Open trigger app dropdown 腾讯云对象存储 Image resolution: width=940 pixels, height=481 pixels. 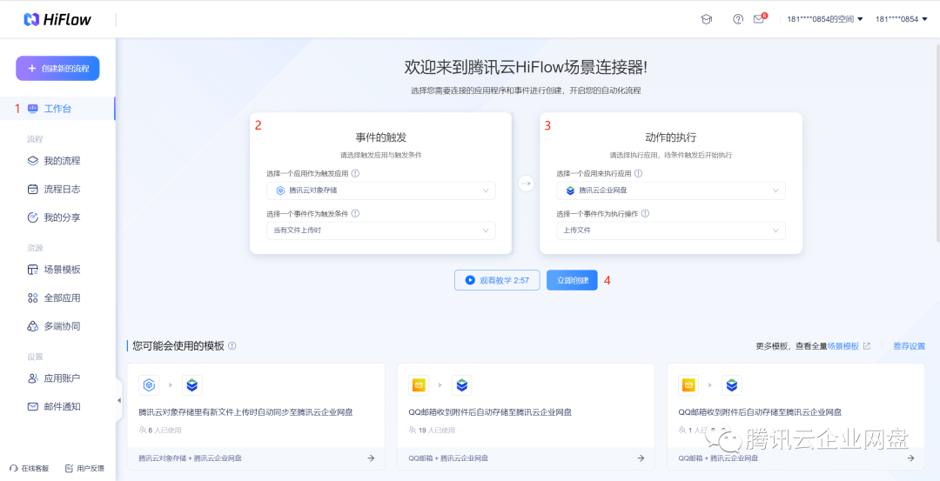pyautogui.click(x=381, y=190)
